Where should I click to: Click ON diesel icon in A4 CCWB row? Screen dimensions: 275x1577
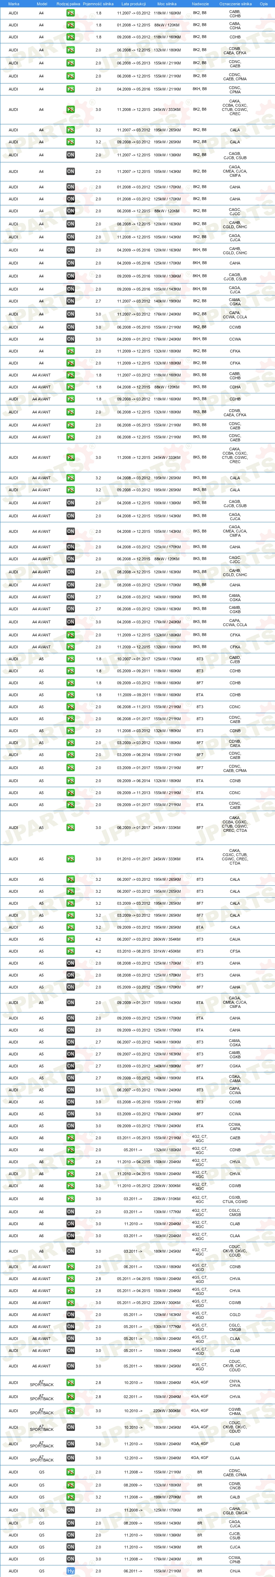click(70, 327)
